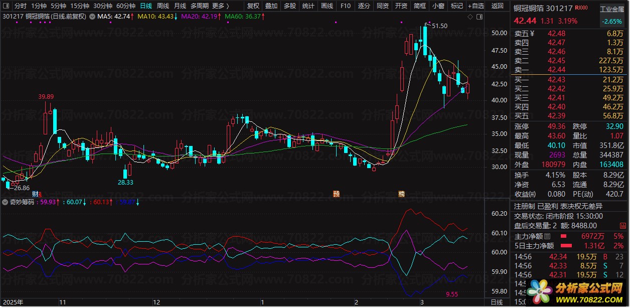
Task: Click the 开资 toolbar button
Action: 401,6
